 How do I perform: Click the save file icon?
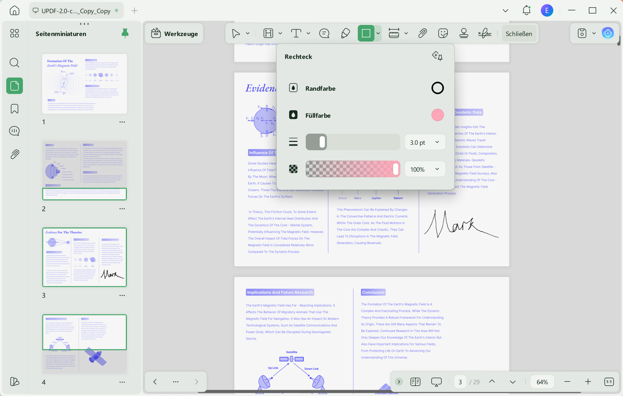[582, 33]
